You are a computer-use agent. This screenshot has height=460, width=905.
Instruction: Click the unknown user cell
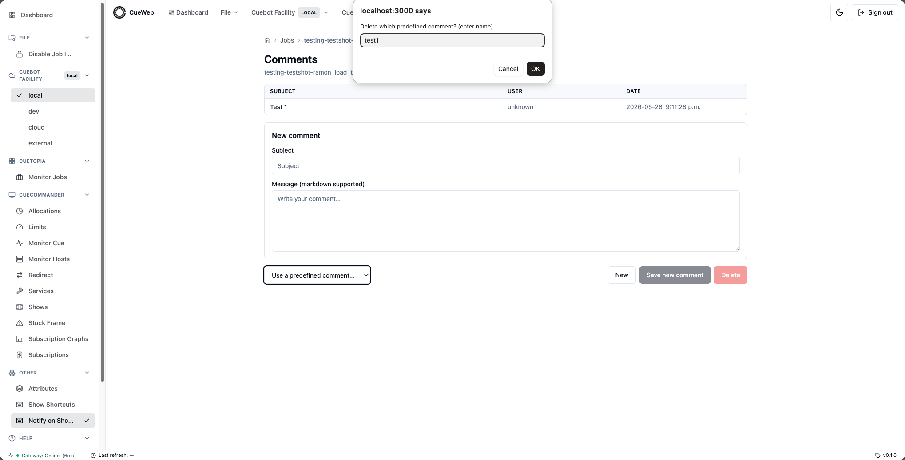520,107
